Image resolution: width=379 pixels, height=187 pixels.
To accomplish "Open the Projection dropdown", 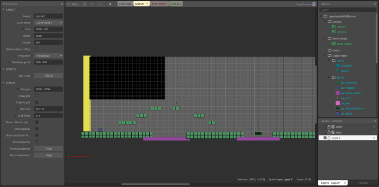I will pyautogui.click(x=49, y=56).
